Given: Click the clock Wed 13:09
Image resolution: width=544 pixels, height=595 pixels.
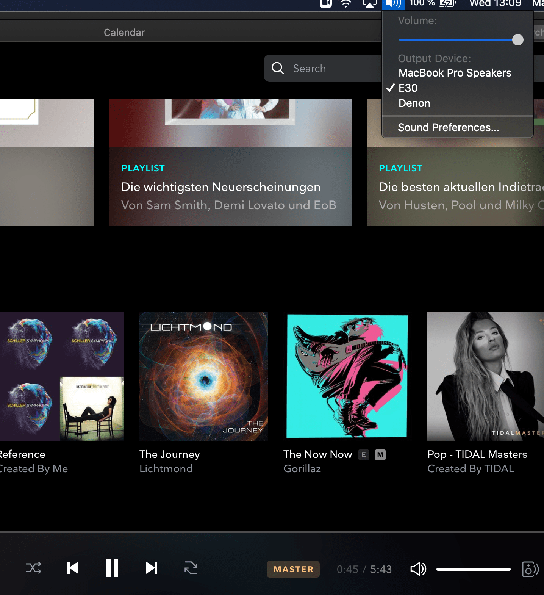Looking at the screenshot, I should [496, 3].
